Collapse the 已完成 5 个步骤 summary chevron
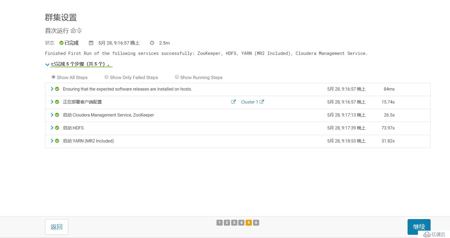 click(x=47, y=65)
